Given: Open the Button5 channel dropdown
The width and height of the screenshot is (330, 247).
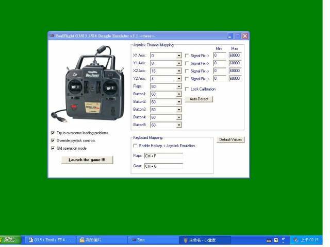Looking at the screenshot, I should coord(179,125).
